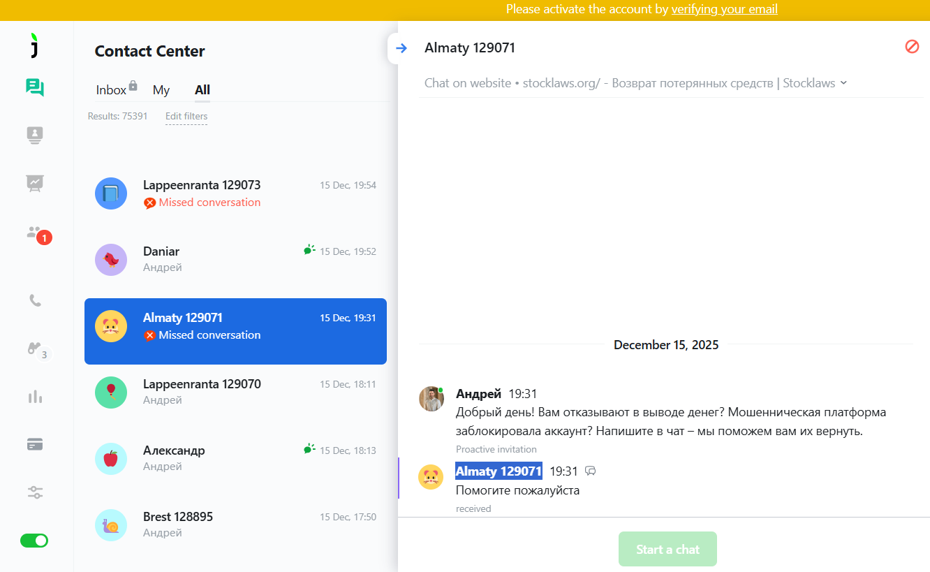
Task: Click the highlighted Almaty 129071 sender name
Action: pos(499,471)
